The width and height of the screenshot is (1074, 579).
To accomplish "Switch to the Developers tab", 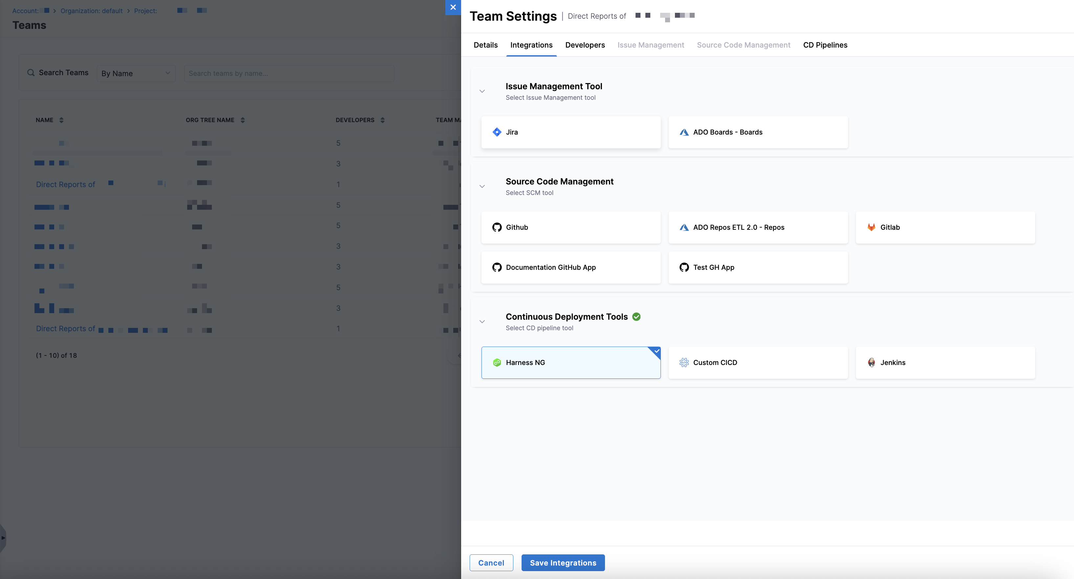I will click(585, 45).
